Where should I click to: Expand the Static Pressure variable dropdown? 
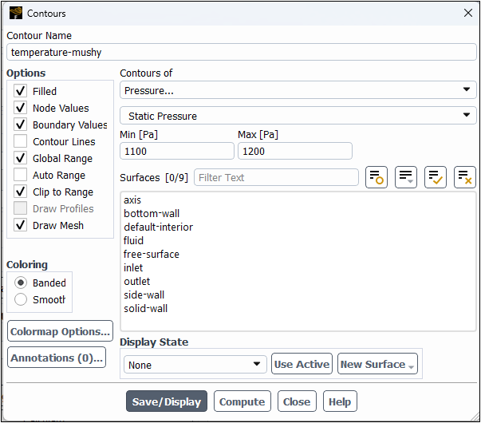(x=298, y=116)
